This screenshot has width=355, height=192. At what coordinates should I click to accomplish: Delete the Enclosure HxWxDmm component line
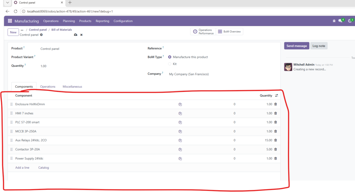click(x=276, y=104)
